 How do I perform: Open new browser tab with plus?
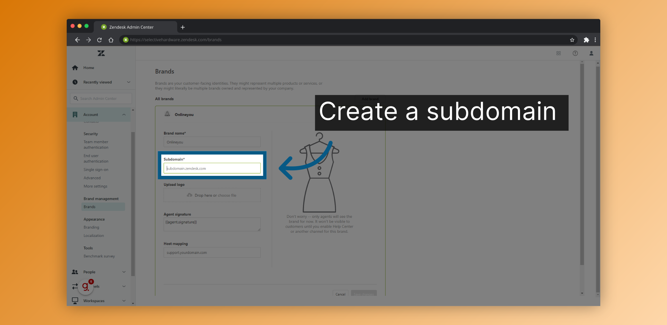183,27
